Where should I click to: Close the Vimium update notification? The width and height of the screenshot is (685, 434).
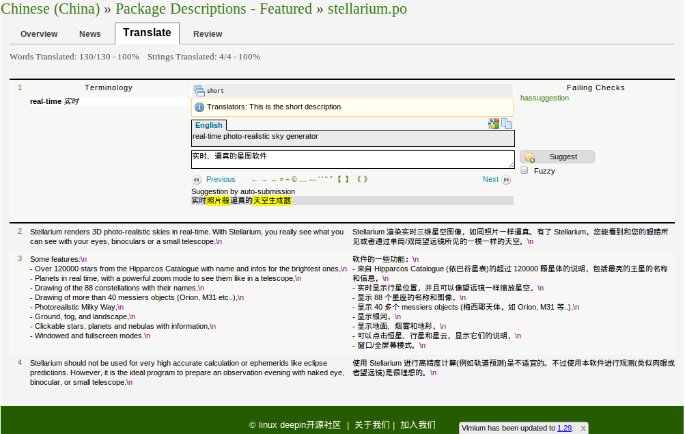[583, 429]
